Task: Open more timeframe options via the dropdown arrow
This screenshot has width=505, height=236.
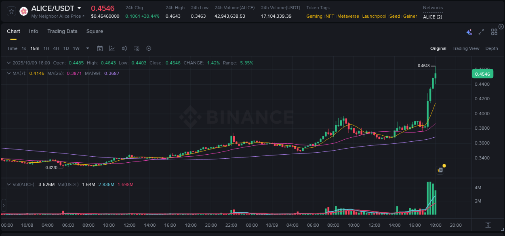Action: 87,48
